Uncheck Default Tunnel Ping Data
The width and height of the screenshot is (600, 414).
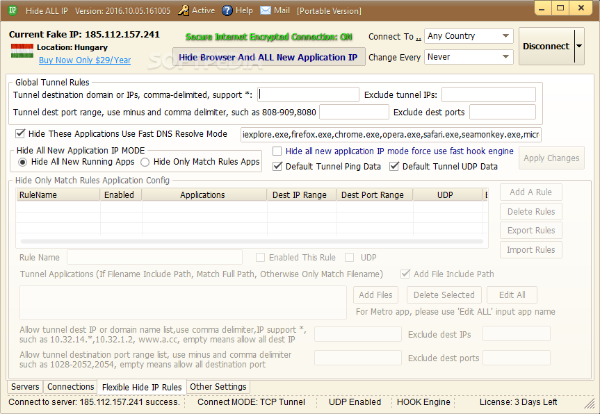[x=277, y=166]
